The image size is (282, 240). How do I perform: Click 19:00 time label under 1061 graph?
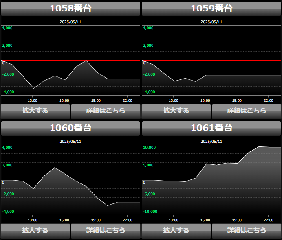coord(237,220)
